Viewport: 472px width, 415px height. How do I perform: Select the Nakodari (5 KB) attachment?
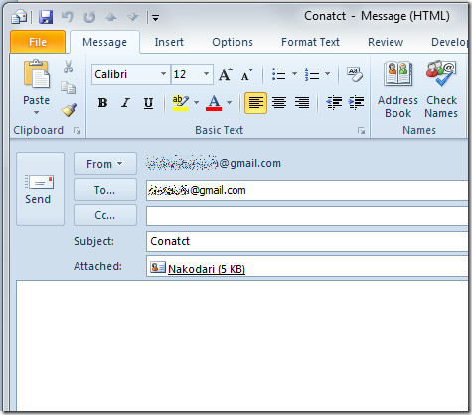[x=207, y=269]
